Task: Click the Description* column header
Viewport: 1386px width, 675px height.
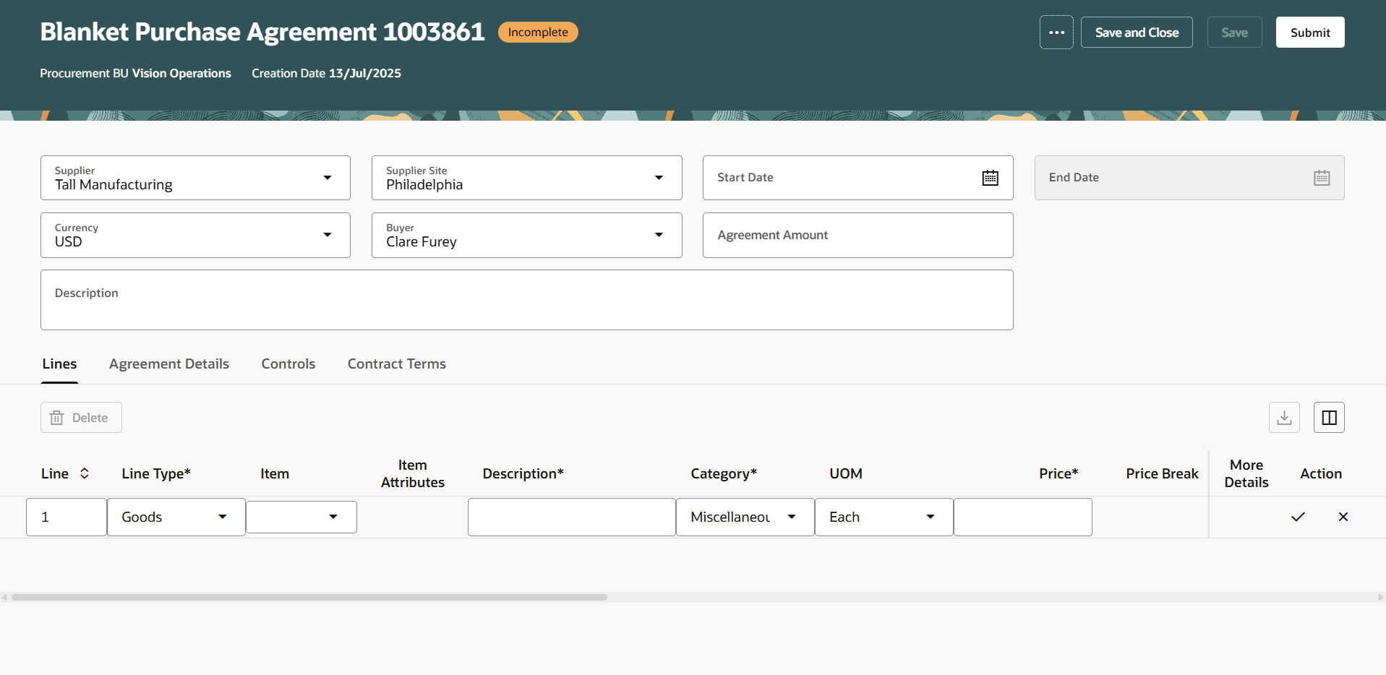Action: [523, 473]
